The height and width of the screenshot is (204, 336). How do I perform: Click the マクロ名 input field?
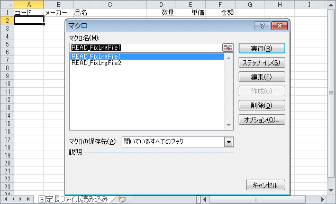146,48
